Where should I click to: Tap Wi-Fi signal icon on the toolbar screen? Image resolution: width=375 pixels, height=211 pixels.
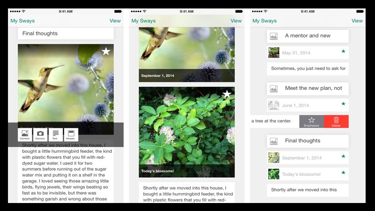pos(23,11)
